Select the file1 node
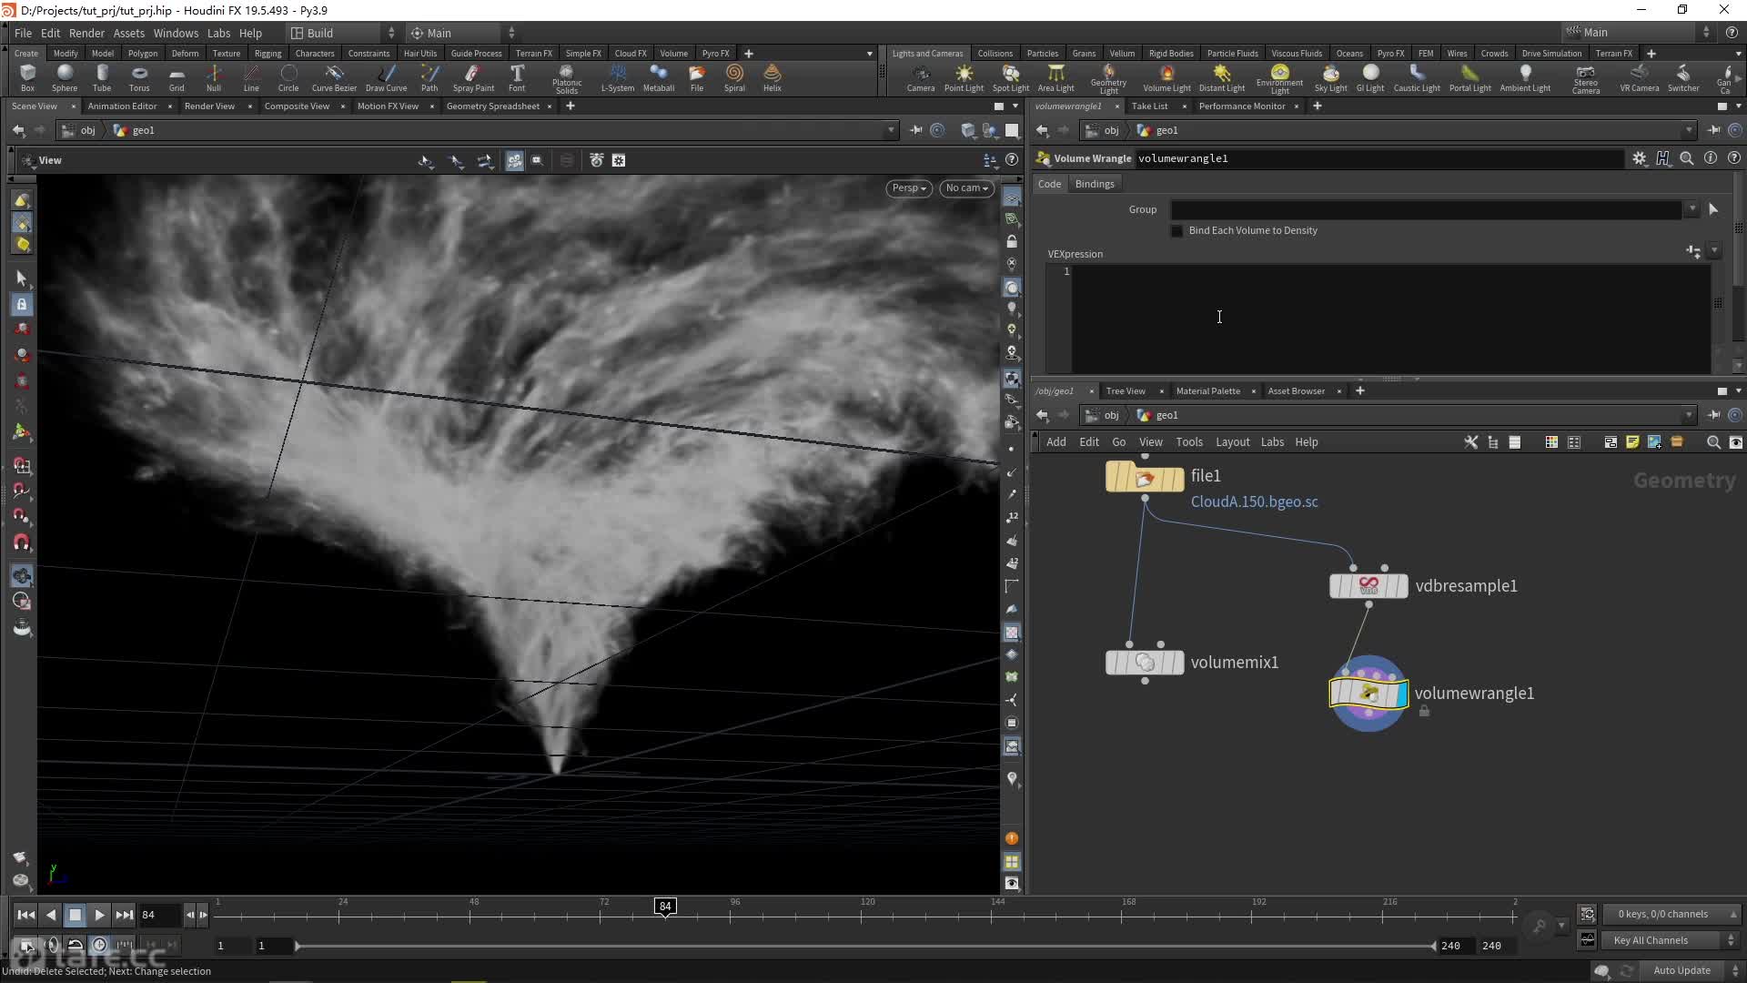The height and width of the screenshot is (983, 1747). click(1145, 477)
